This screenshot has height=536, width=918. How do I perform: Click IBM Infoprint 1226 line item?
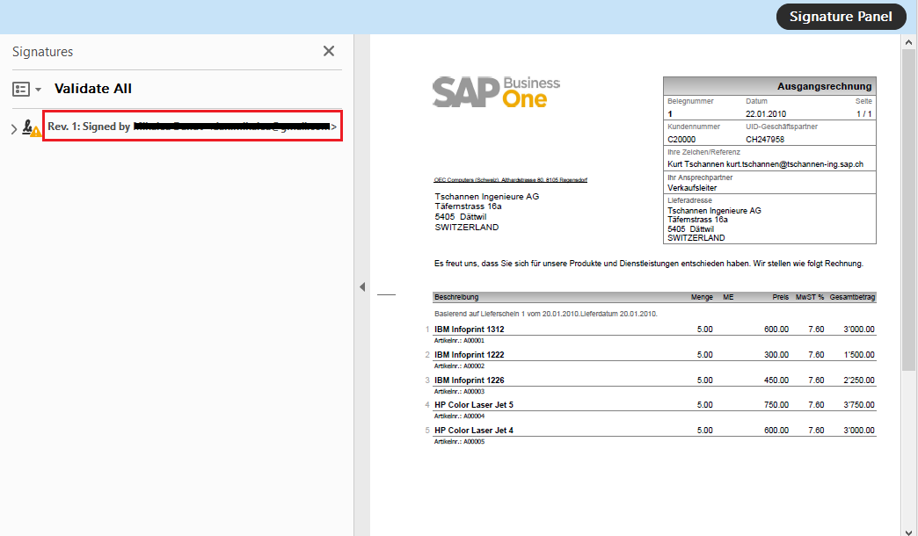(469, 380)
